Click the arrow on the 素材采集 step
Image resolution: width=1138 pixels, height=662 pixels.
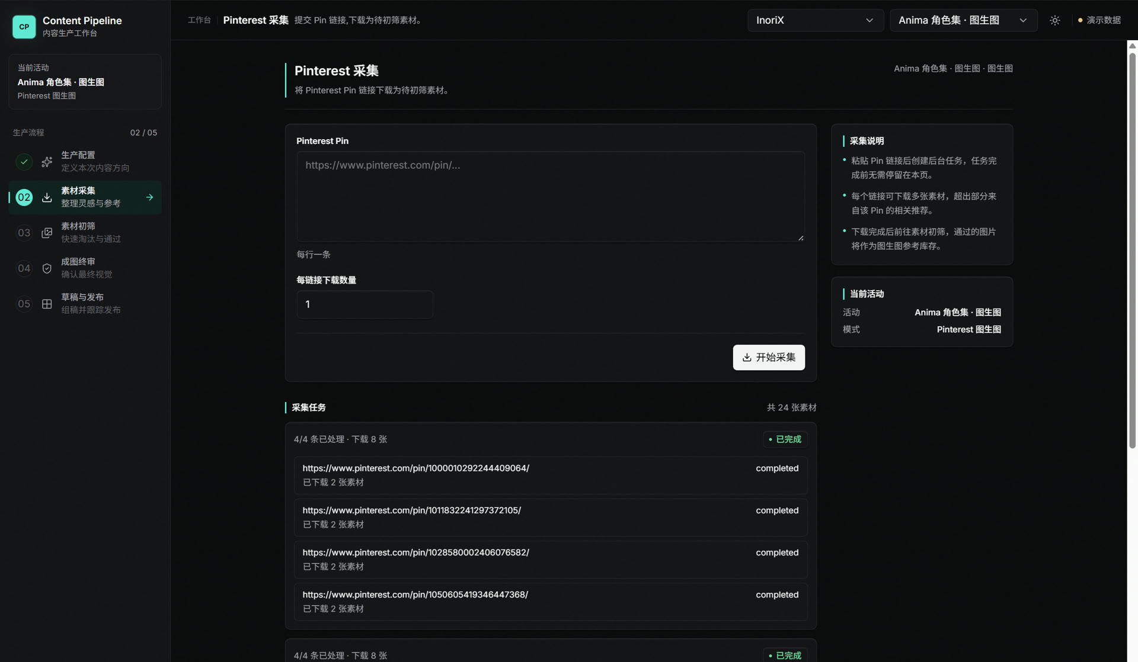[149, 197]
